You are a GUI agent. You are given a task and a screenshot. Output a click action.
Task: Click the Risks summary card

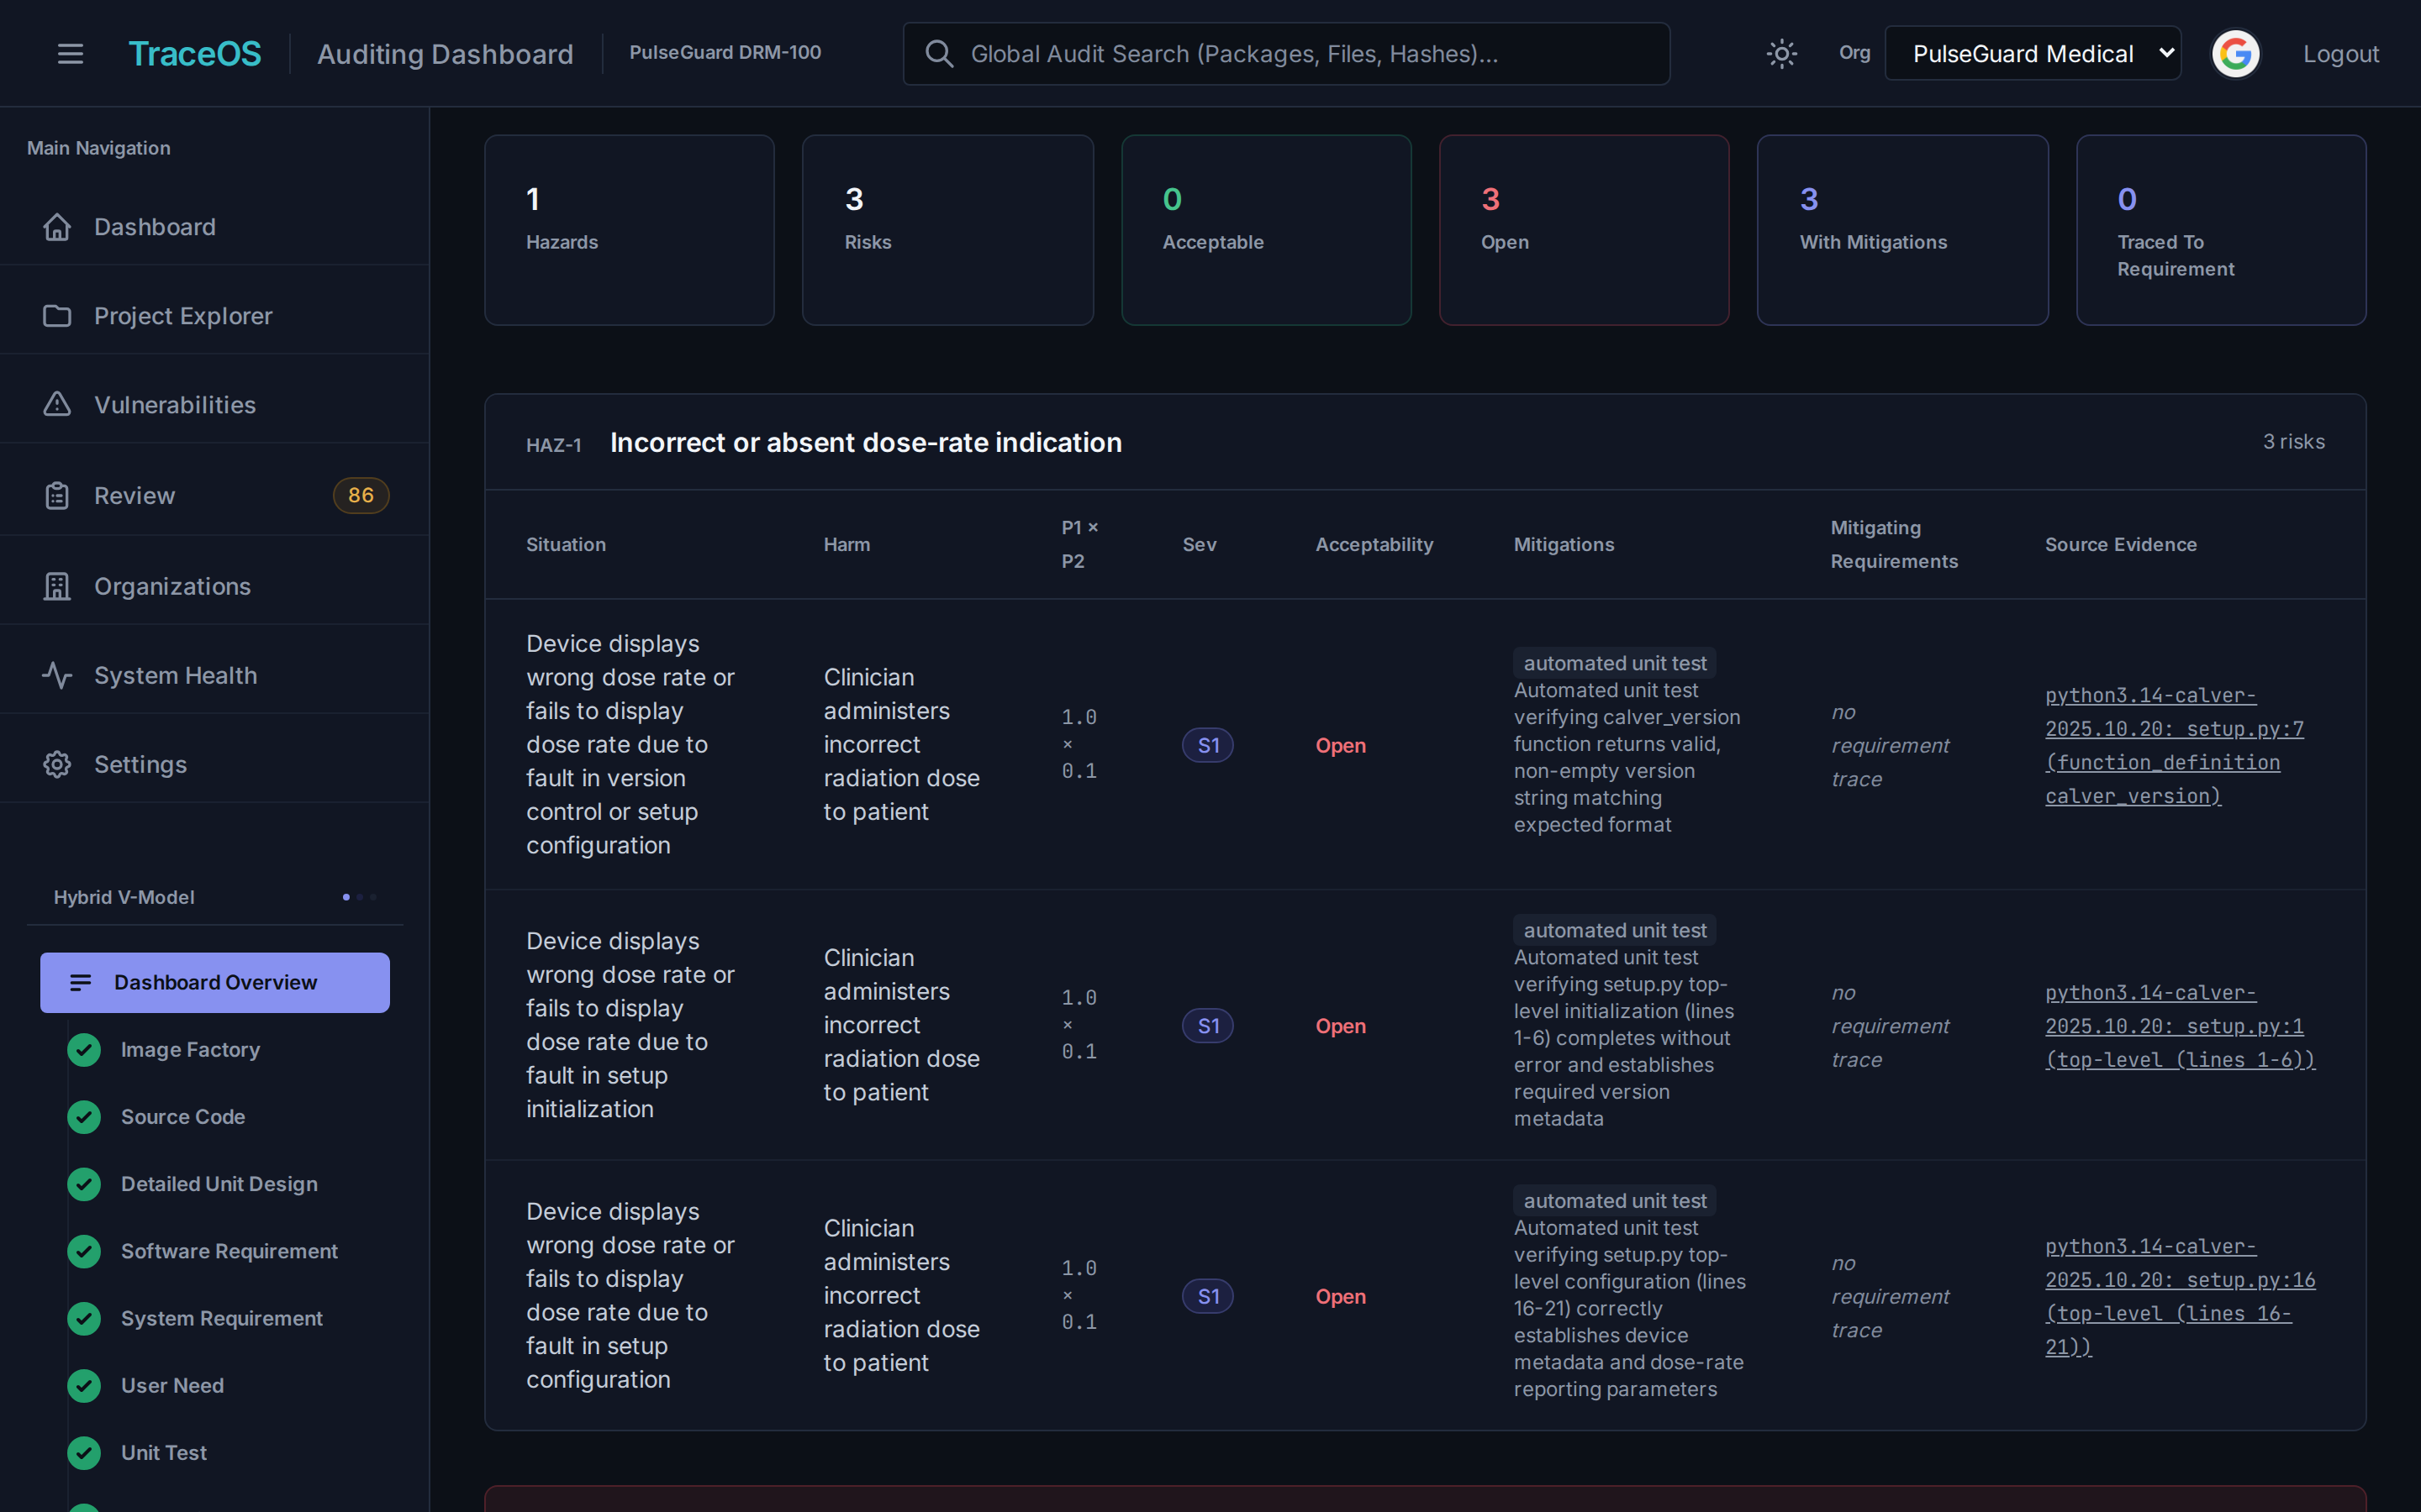(947, 230)
